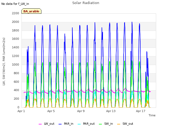This screenshot has width=172, height=129.
Task: Click the cyan PAR_out legend swatch
Action: coord(79,124)
